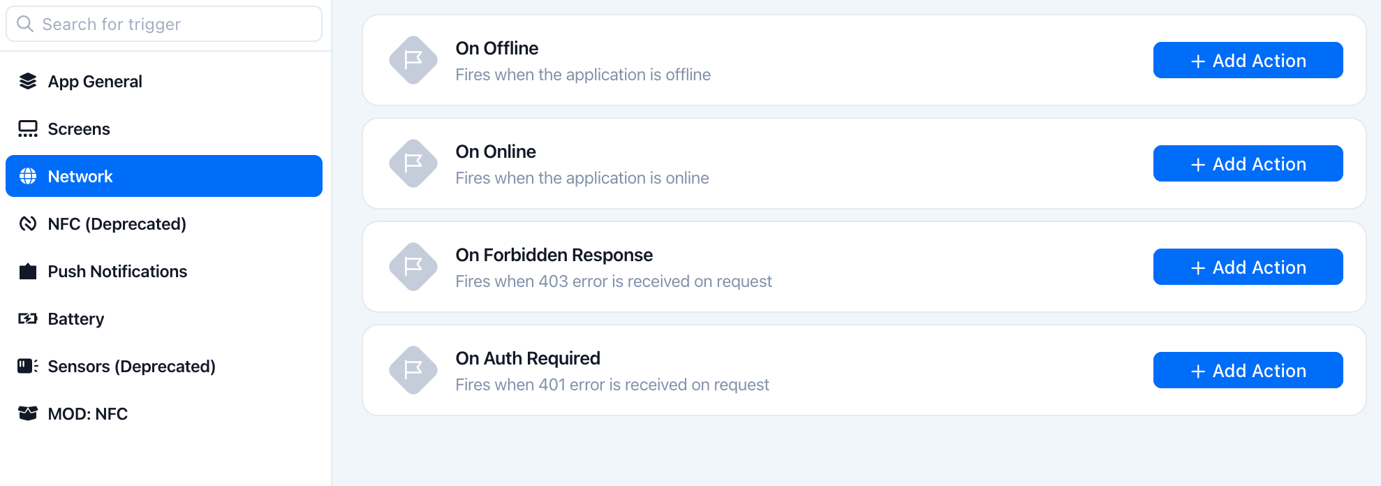Image resolution: width=1381 pixels, height=486 pixels.
Task: Click the Battery charging icon
Action: coord(28,319)
